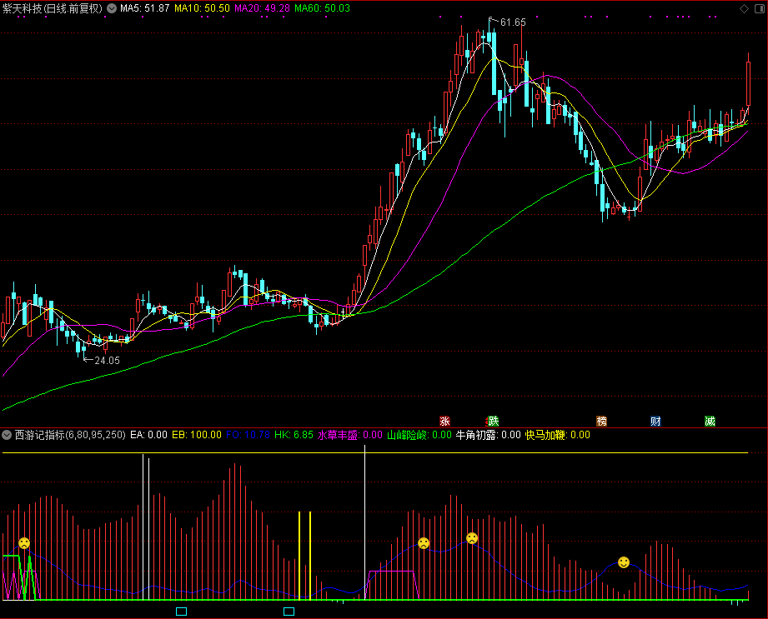Click the first cyan square timeline marker

[x=181, y=612]
